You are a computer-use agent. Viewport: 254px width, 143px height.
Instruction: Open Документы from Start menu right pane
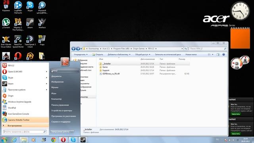point(56,76)
